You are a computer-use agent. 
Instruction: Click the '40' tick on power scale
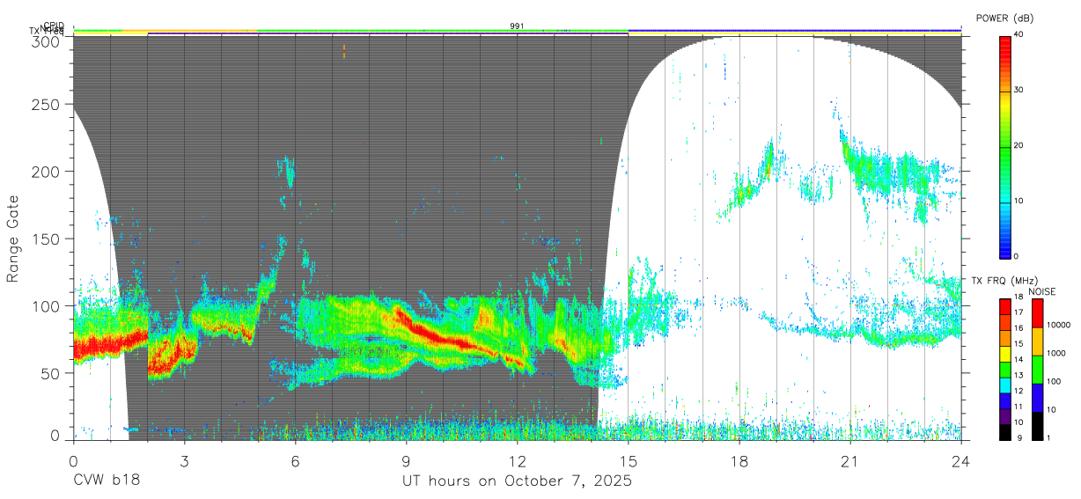[1019, 35]
